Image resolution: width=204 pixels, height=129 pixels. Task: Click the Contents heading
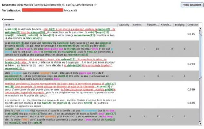pyautogui.click(x=8, y=20)
